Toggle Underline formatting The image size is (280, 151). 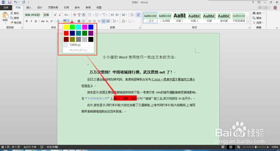click(36, 21)
